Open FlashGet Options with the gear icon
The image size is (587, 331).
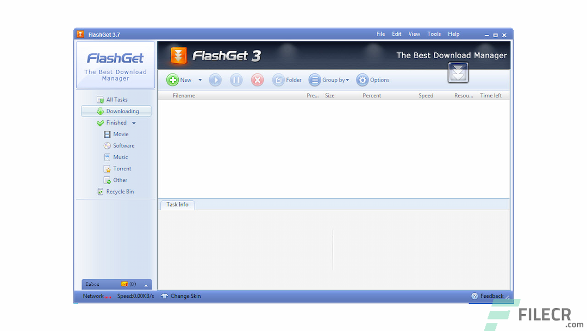click(x=362, y=79)
